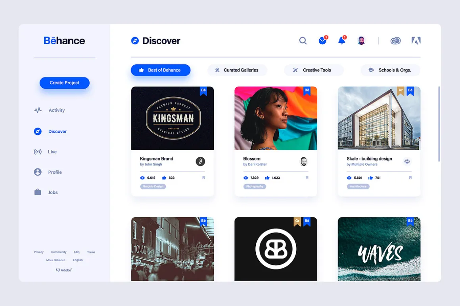Switch to Creative Tools tab
The image size is (460, 306).
[314, 70]
